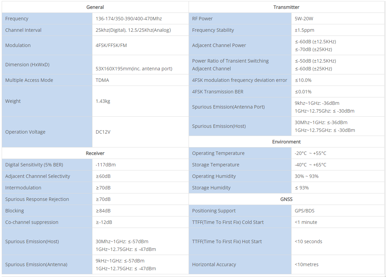Select the DC12V operation voltage value
Image resolution: width=386 pixels, height=277 pixels.
pos(103,132)
